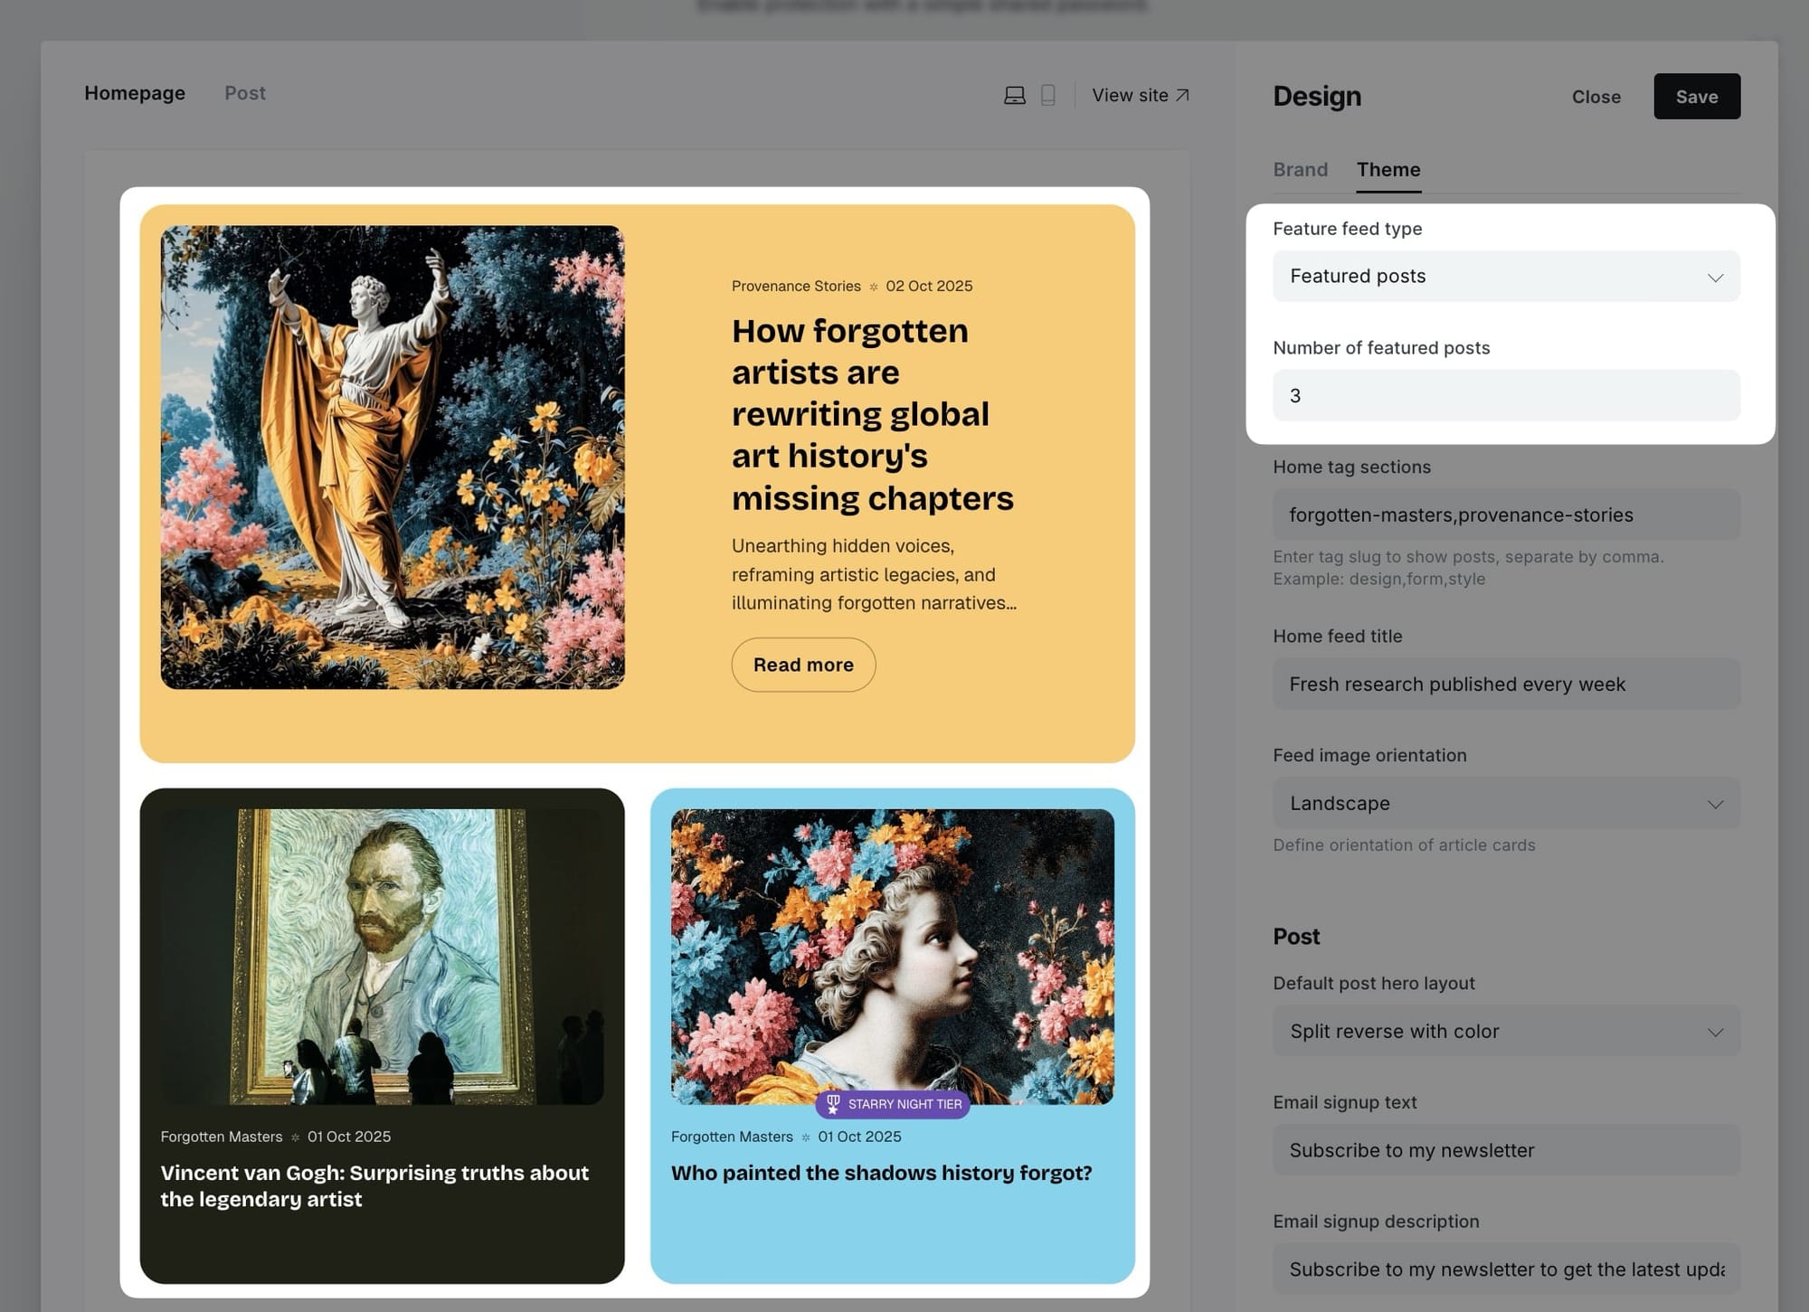Switch to the Post preview tab

click(245, 92)
